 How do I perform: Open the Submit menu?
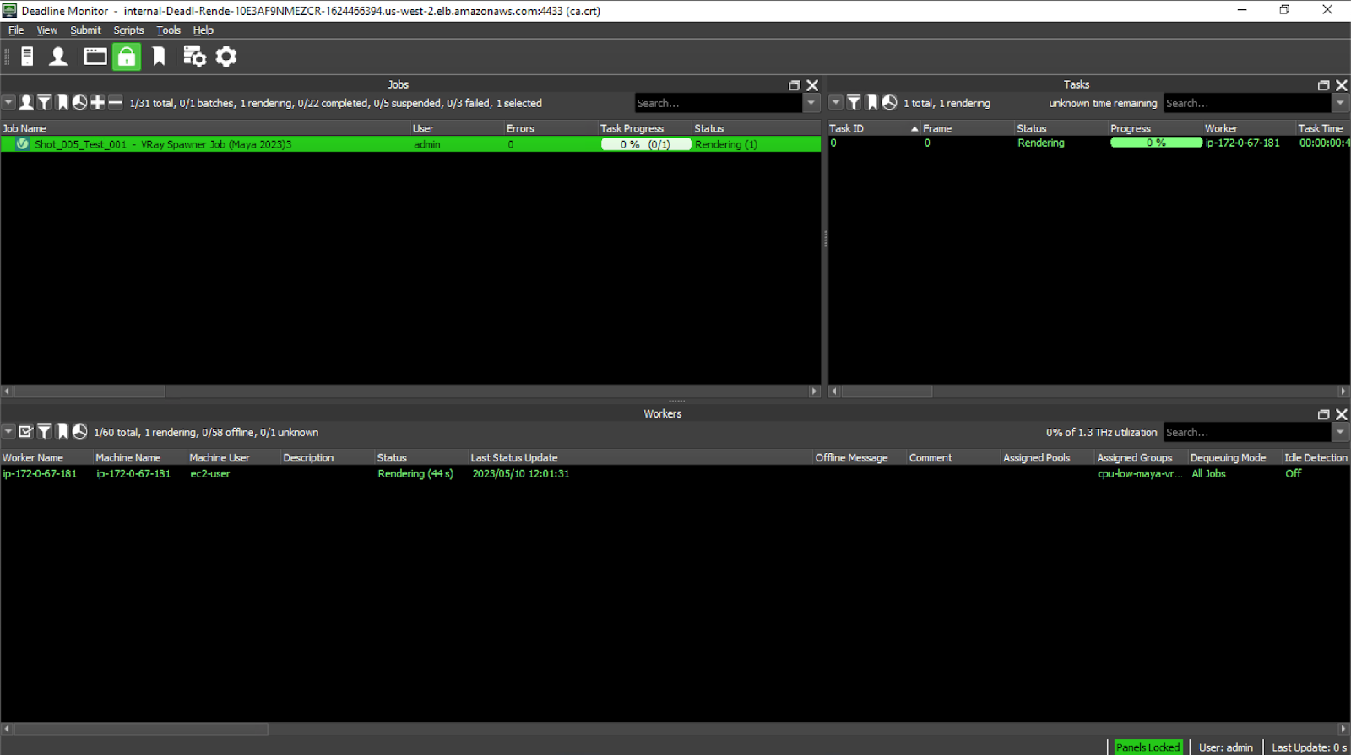[85, 30]
